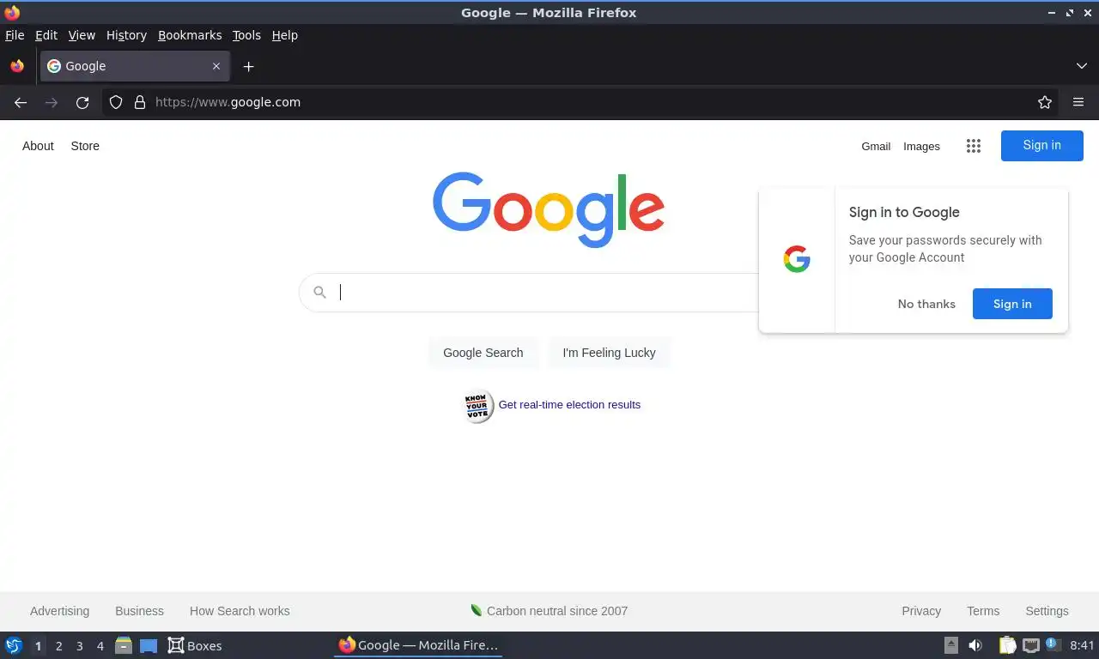Viewport: 1099px width, 659px height.
Task: Close the Google tab
Action: [x=216, y=66]
